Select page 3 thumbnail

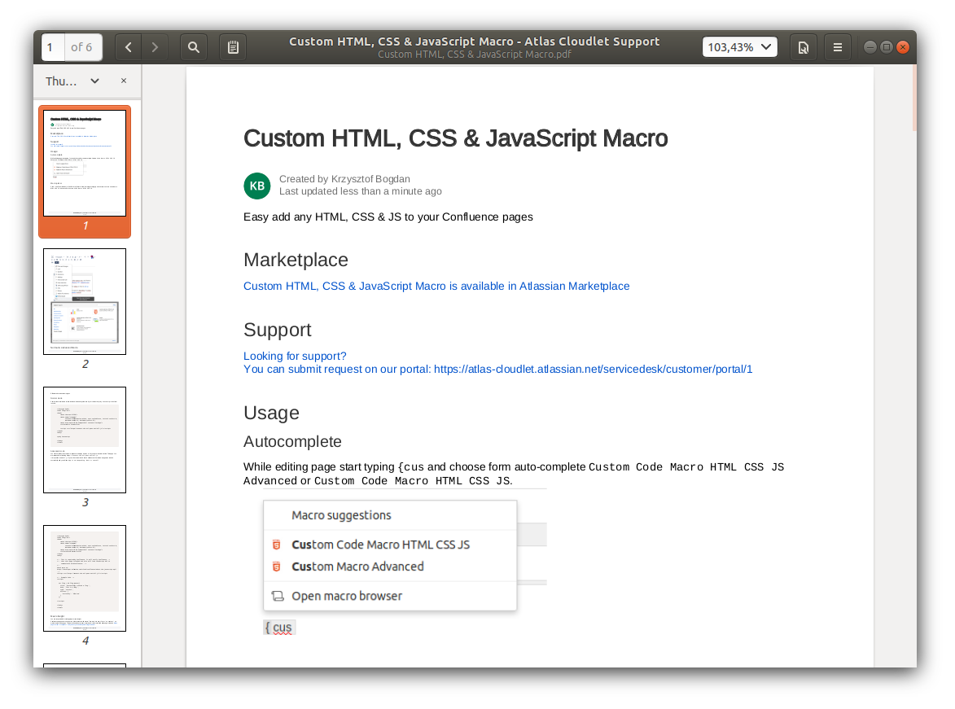(x=85, y=440)
